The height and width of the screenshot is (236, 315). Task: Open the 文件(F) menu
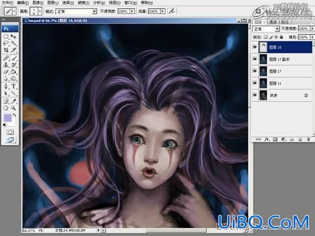click(x=7, y=3)
